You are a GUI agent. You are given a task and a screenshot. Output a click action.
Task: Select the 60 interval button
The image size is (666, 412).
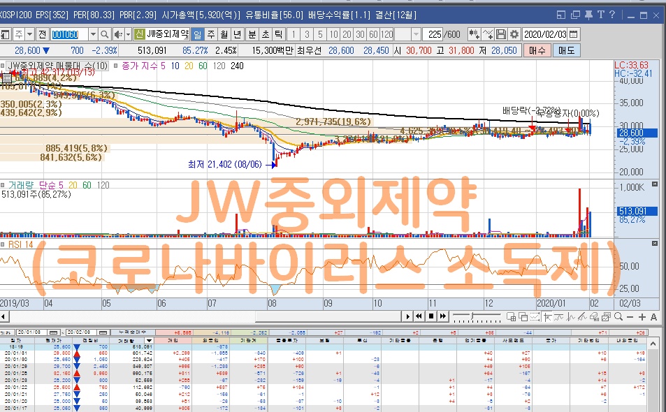[373, 34]
